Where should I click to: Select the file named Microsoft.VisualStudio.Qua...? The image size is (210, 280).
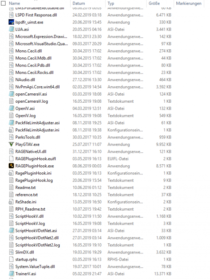41,44
